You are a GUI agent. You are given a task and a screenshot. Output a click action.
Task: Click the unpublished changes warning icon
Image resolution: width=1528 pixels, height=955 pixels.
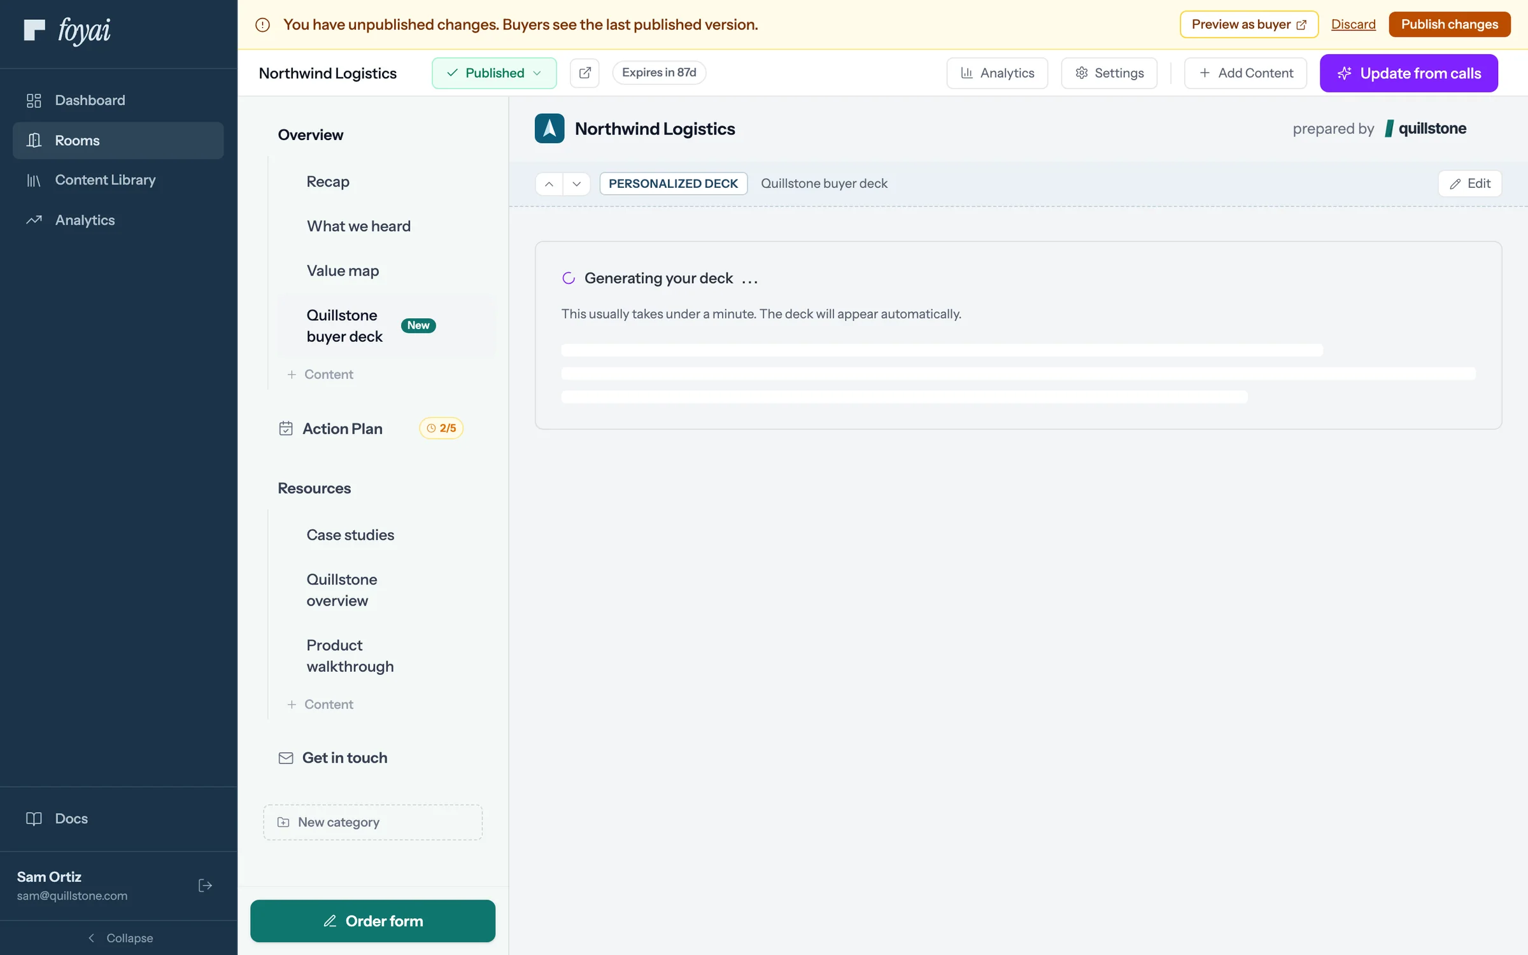(262, 25)
